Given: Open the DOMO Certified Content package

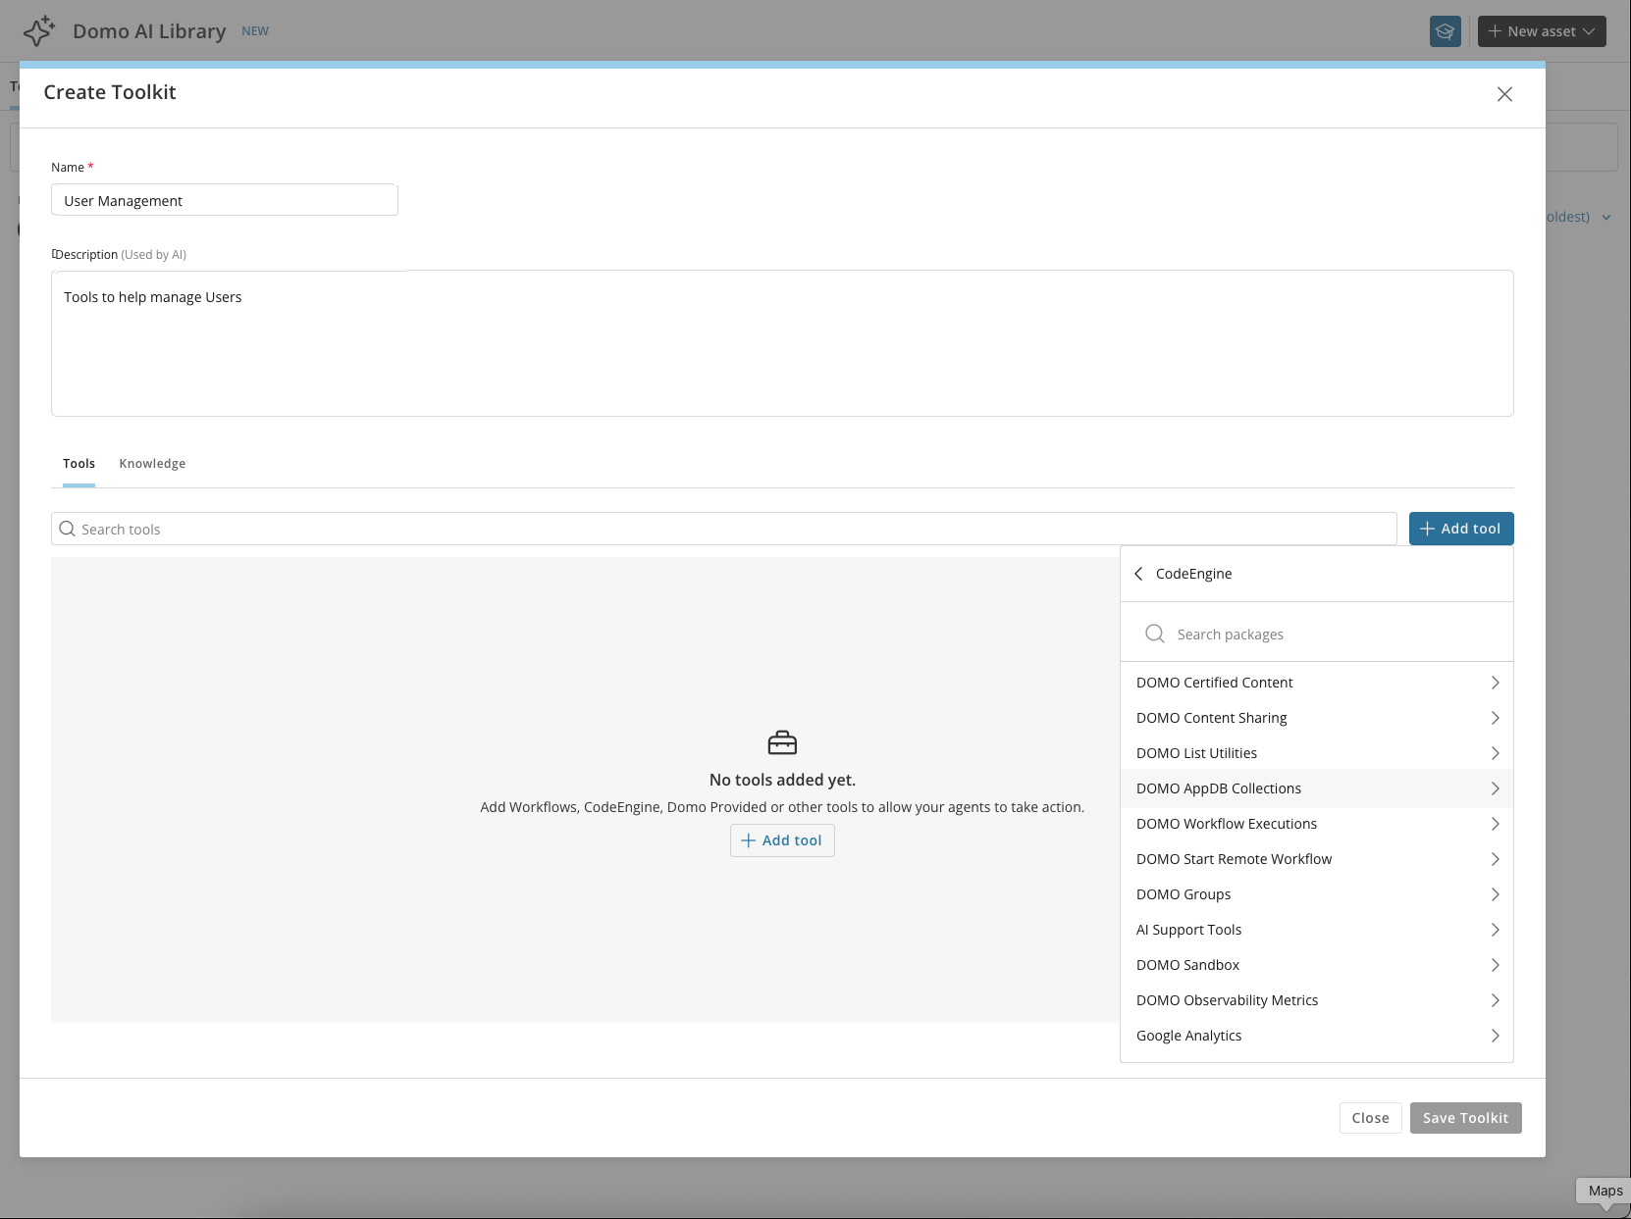Looking at the screenshot, I should pos(1317,683).
